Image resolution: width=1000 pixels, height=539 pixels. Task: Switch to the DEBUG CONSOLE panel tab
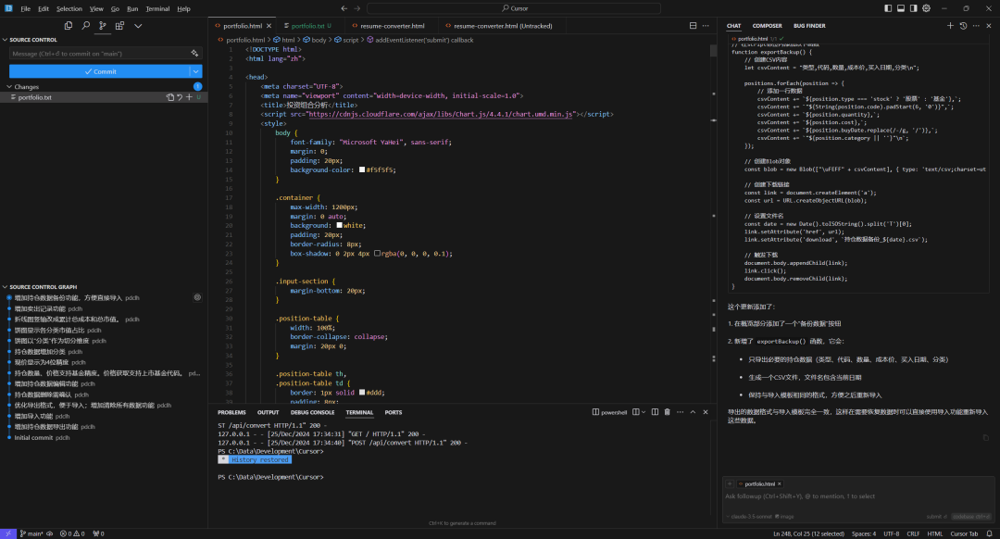[x=313, y=413]
